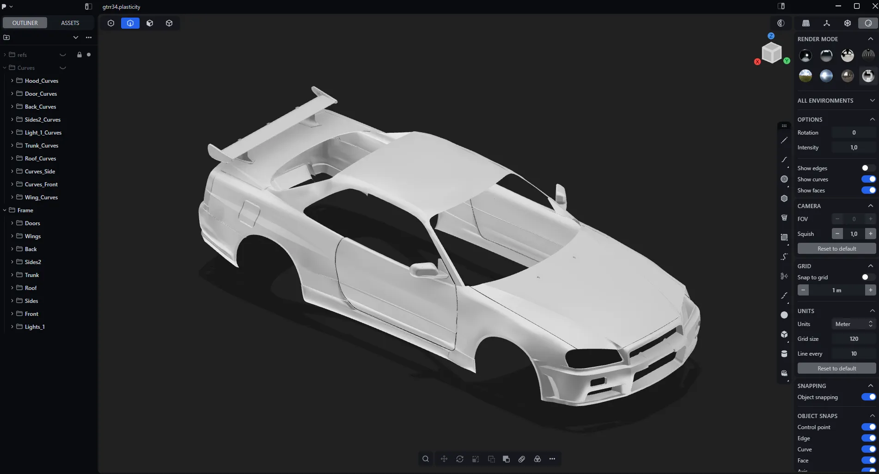
Task: Collapse the Frame parent group
Action: tap(5, 210)
